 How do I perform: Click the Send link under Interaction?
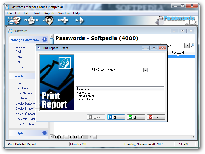pyautogui.click(x=19, y=83)
